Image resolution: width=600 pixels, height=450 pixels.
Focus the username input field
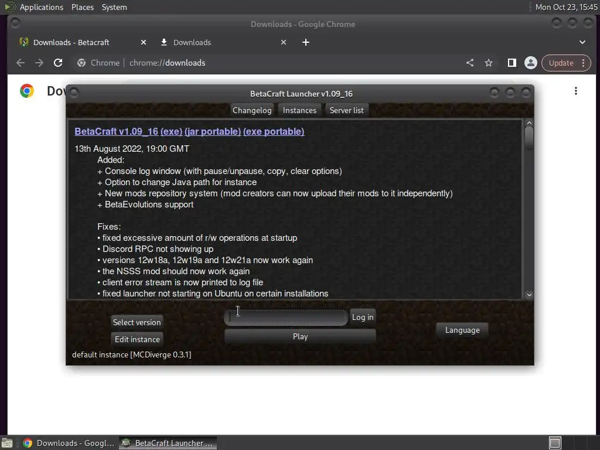pos(286,318)
